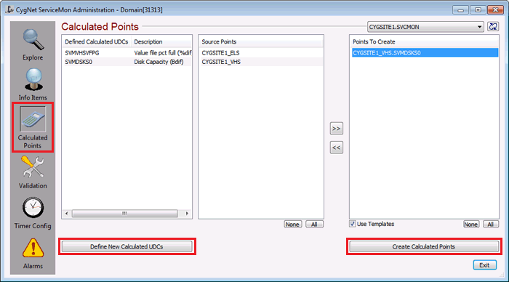Click the Disk Capacity (Bdif) description cell
The image size is (509, 282).
[x=159, y=62]
